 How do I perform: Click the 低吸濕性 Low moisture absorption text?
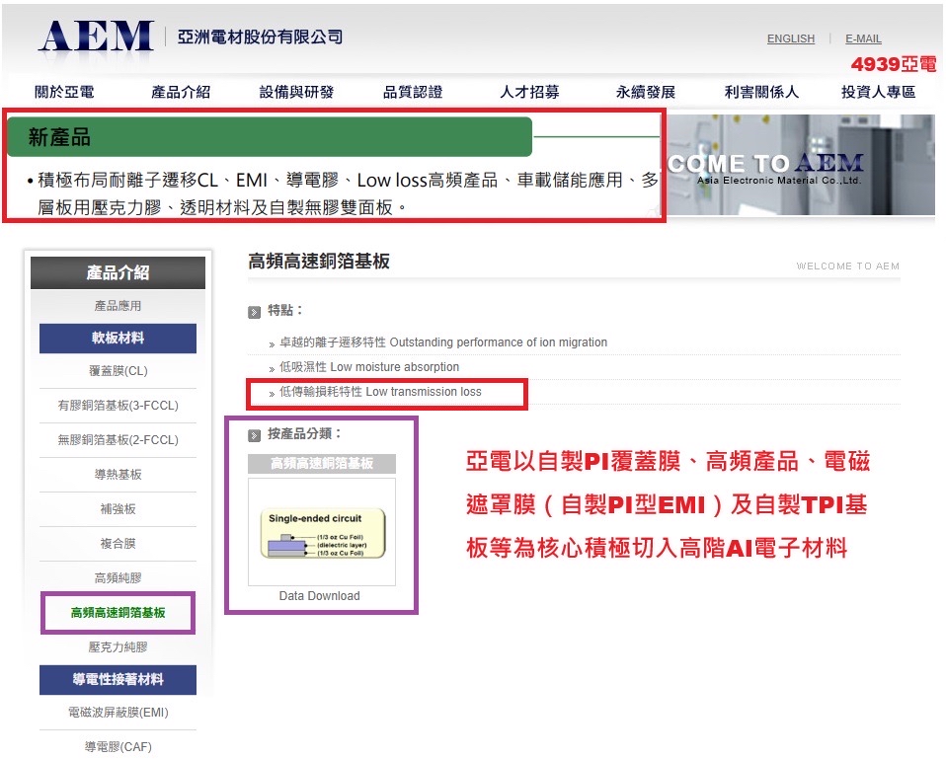369,367
